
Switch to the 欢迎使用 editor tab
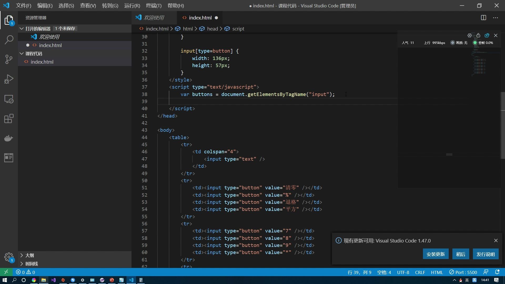click(154, 18)
